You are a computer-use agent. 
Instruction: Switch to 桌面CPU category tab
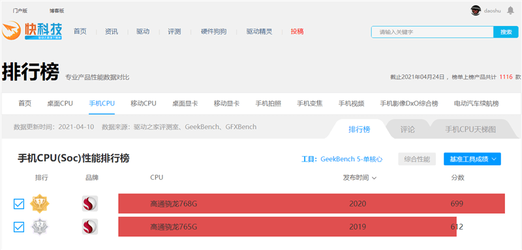60,104
